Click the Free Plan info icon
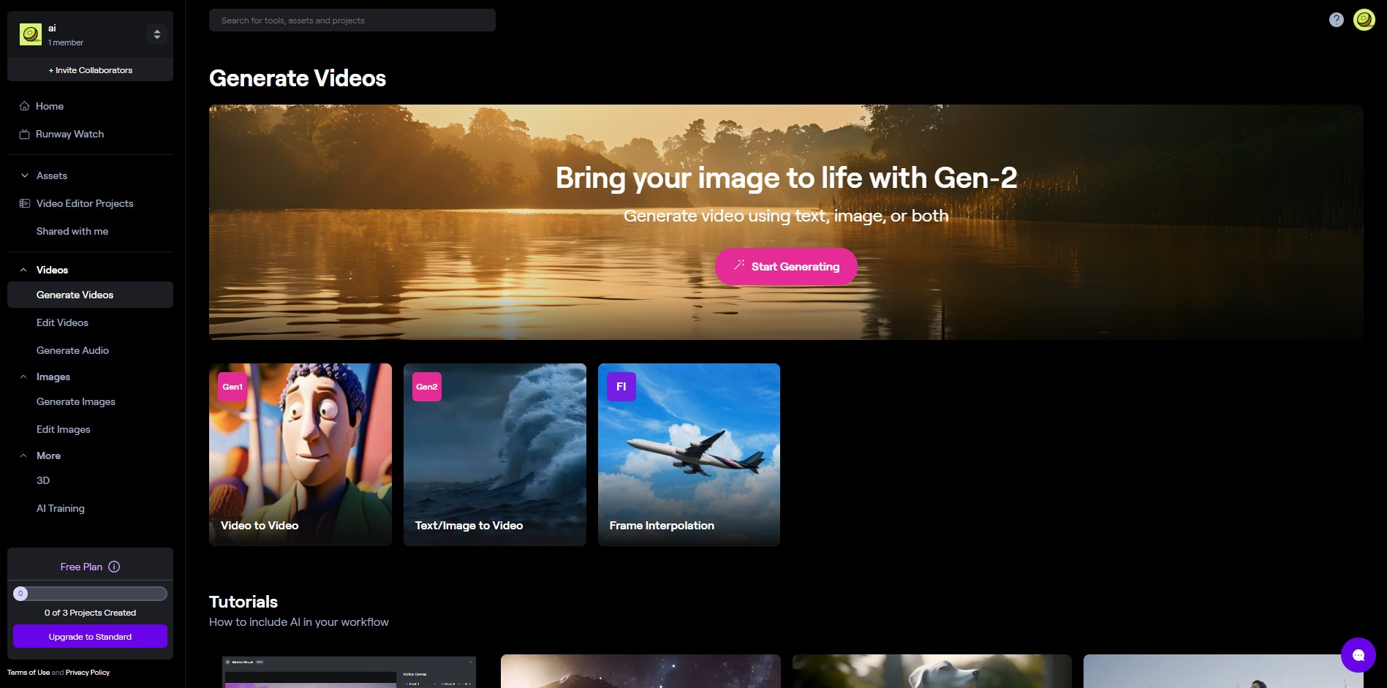 [114, 567]
